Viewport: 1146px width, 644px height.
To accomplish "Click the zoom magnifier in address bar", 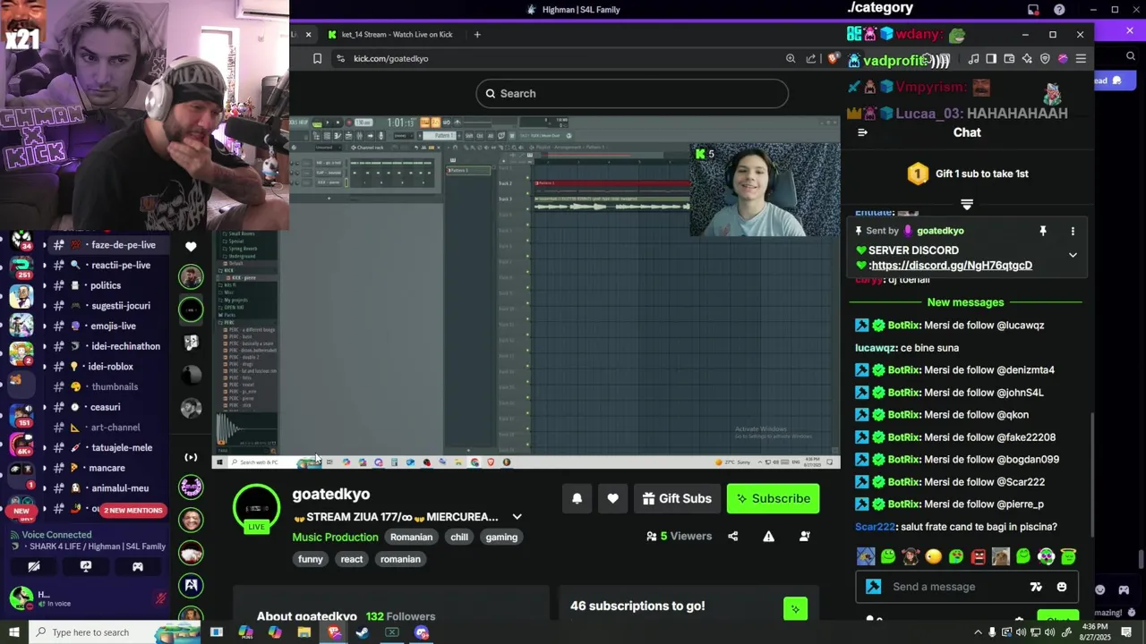I will [x=791, y=58].
